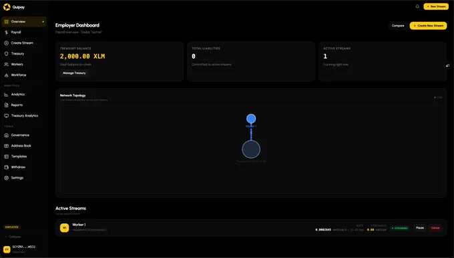The width and height of the screenshot is (454, 258).
Task: Open the Governance tool
Action: [24, 135]
